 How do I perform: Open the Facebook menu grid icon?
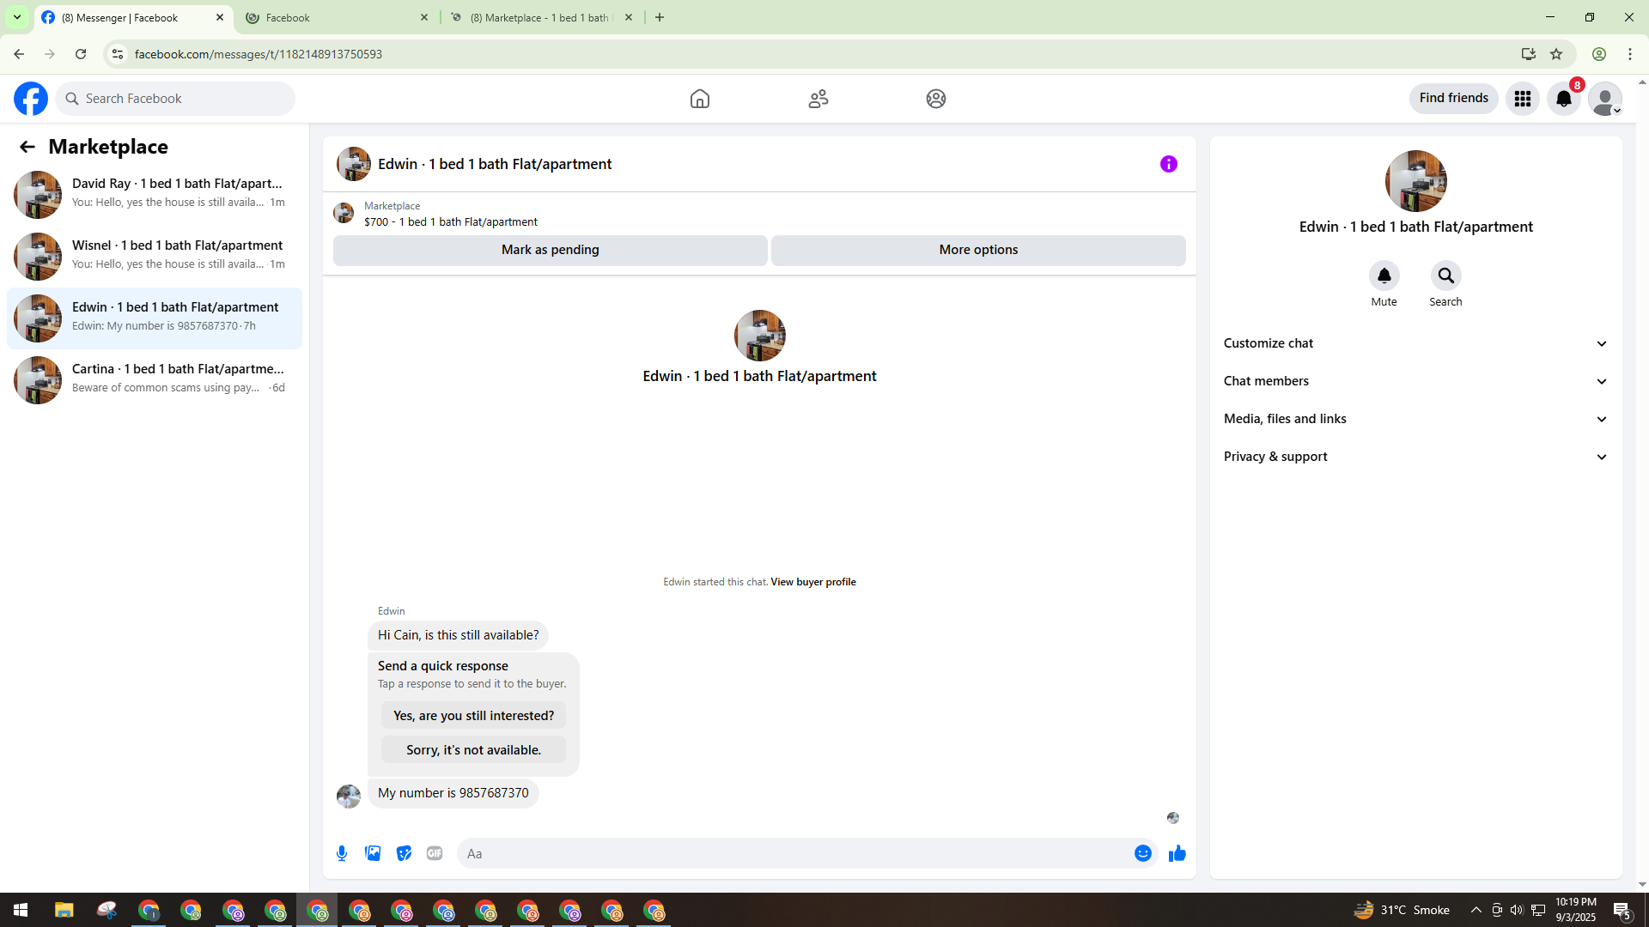pos(1523,99)
